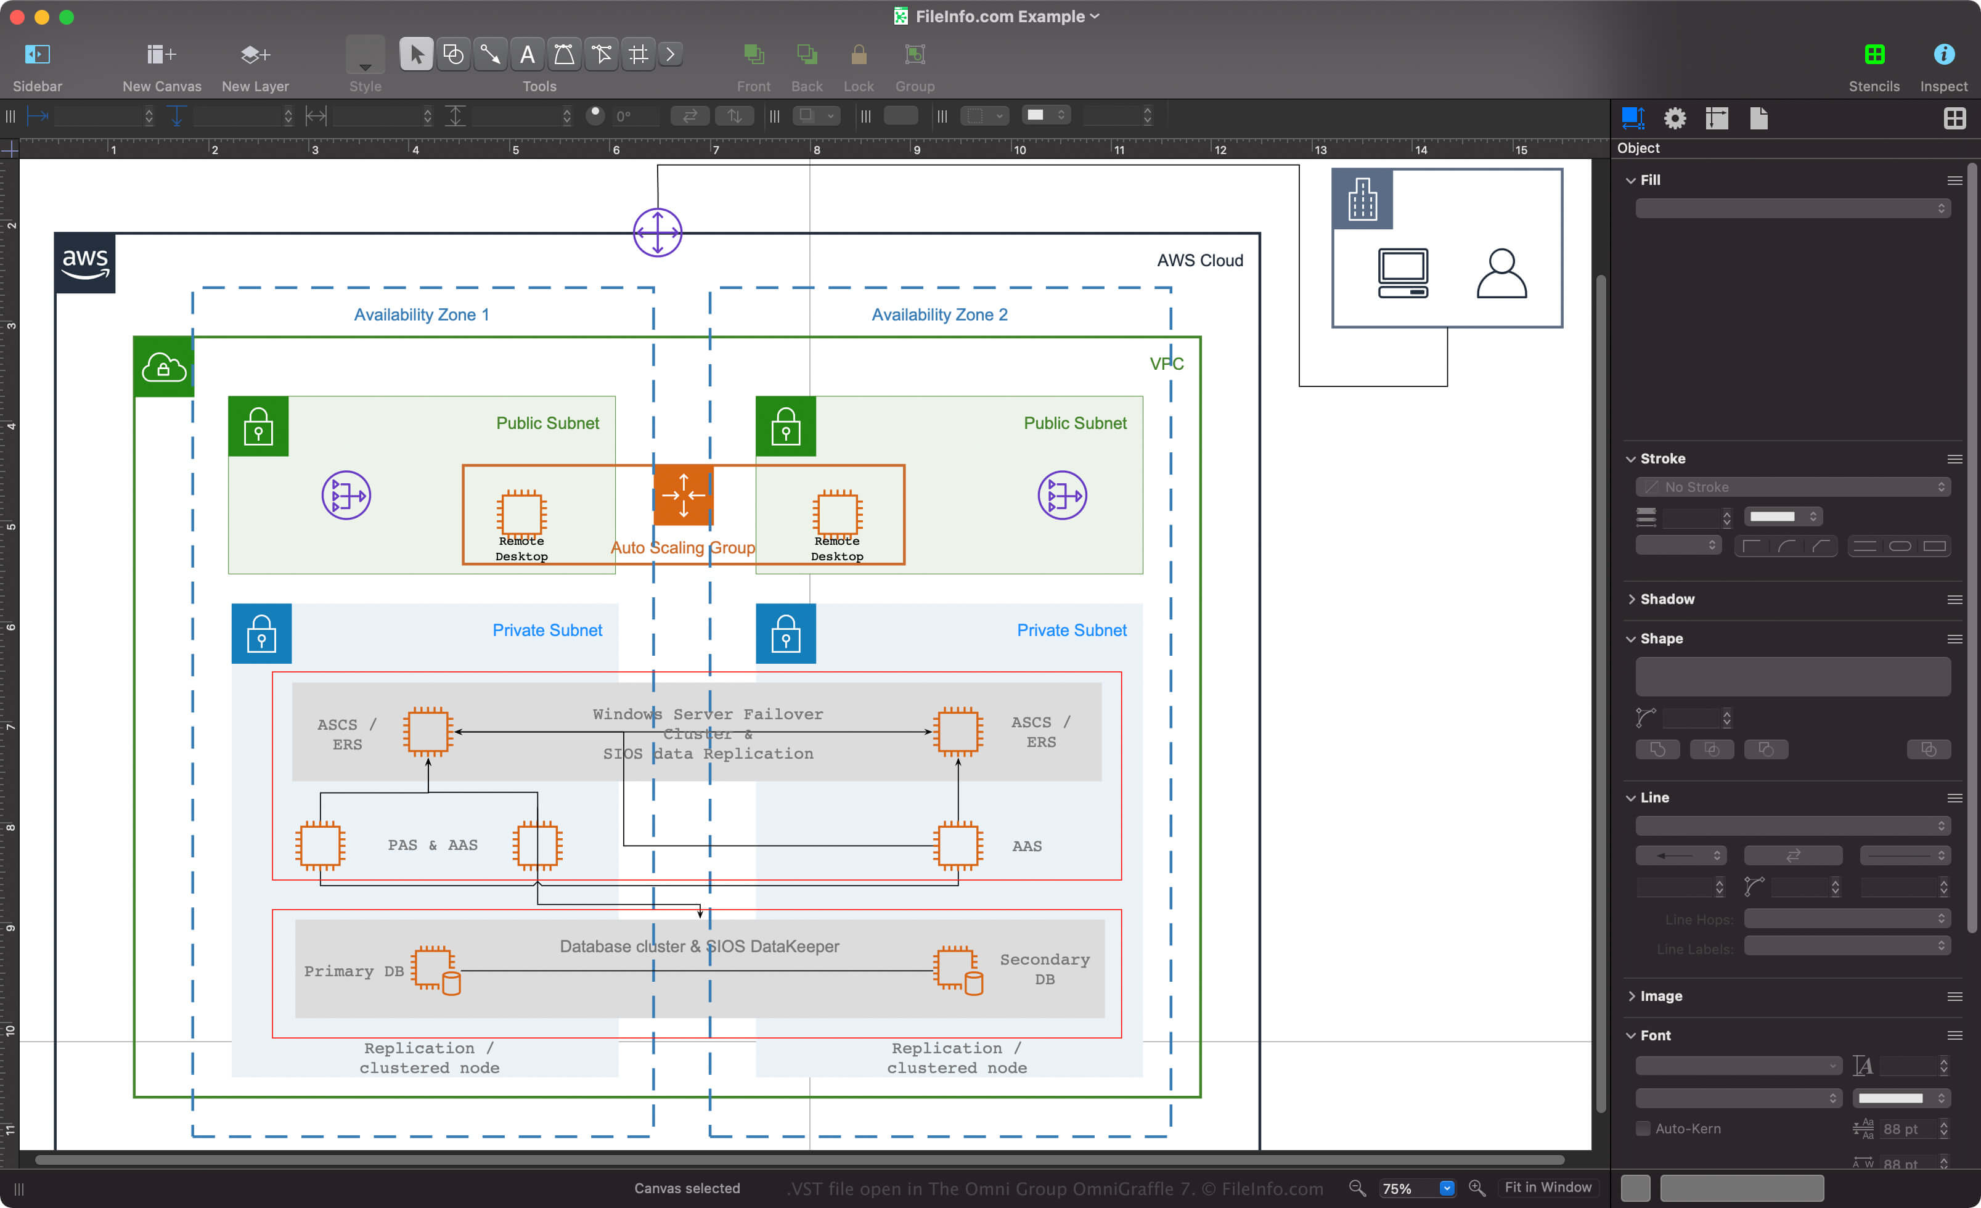Bring the object to Front

click(753, 55)
